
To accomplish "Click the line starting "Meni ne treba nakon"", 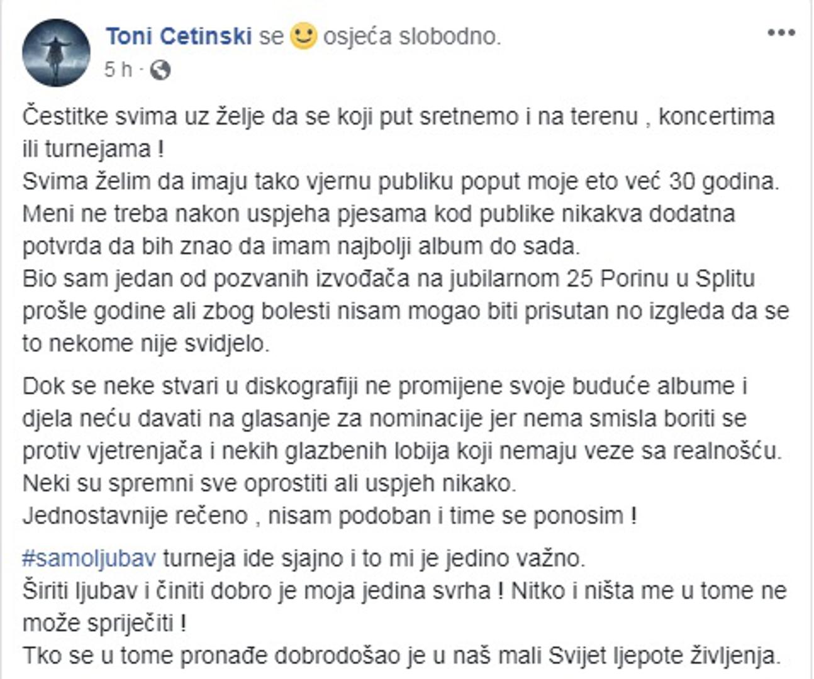I will [x=379, y=214].
